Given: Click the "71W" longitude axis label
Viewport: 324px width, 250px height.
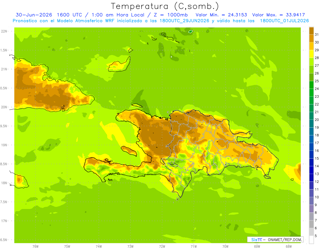Looking at the screenshot, I should coord(194,246).
